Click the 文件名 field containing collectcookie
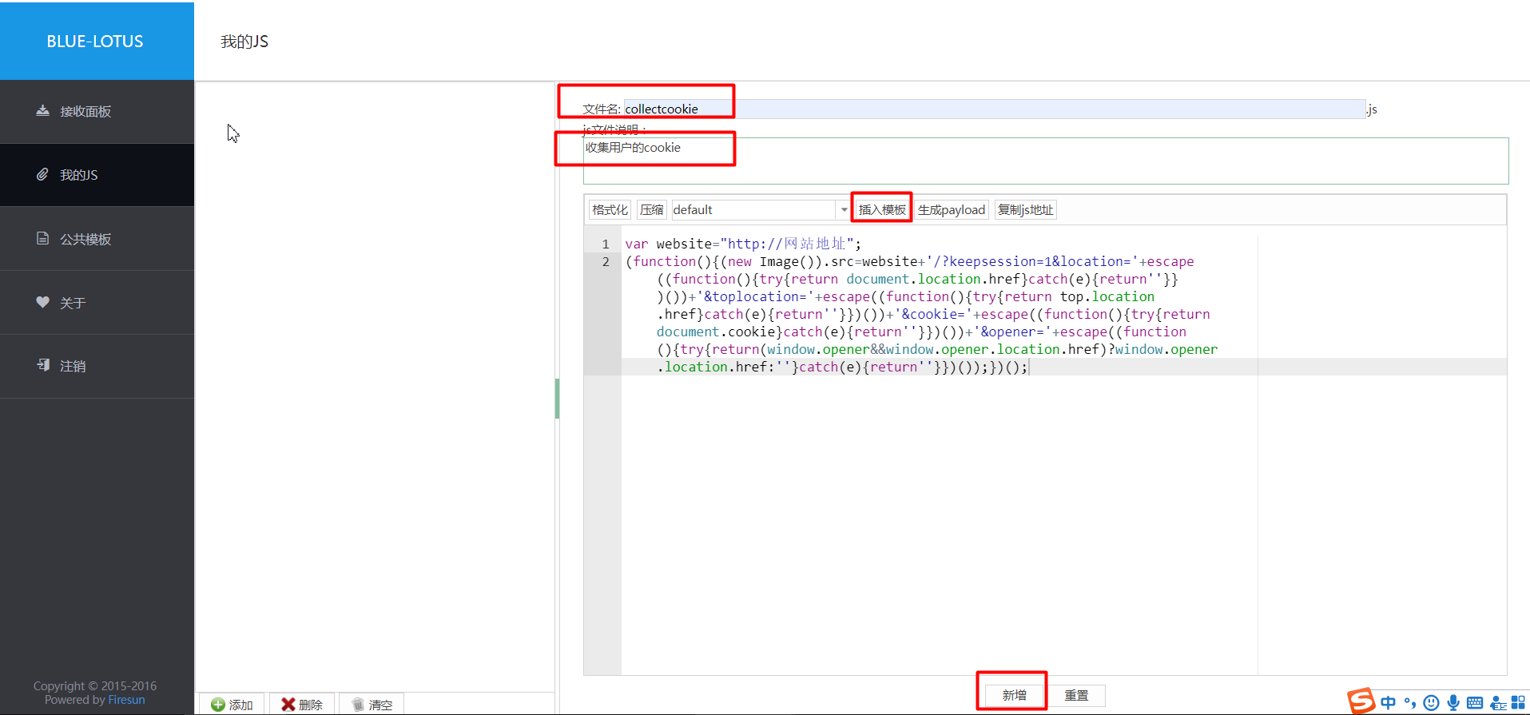 [995, 109]
